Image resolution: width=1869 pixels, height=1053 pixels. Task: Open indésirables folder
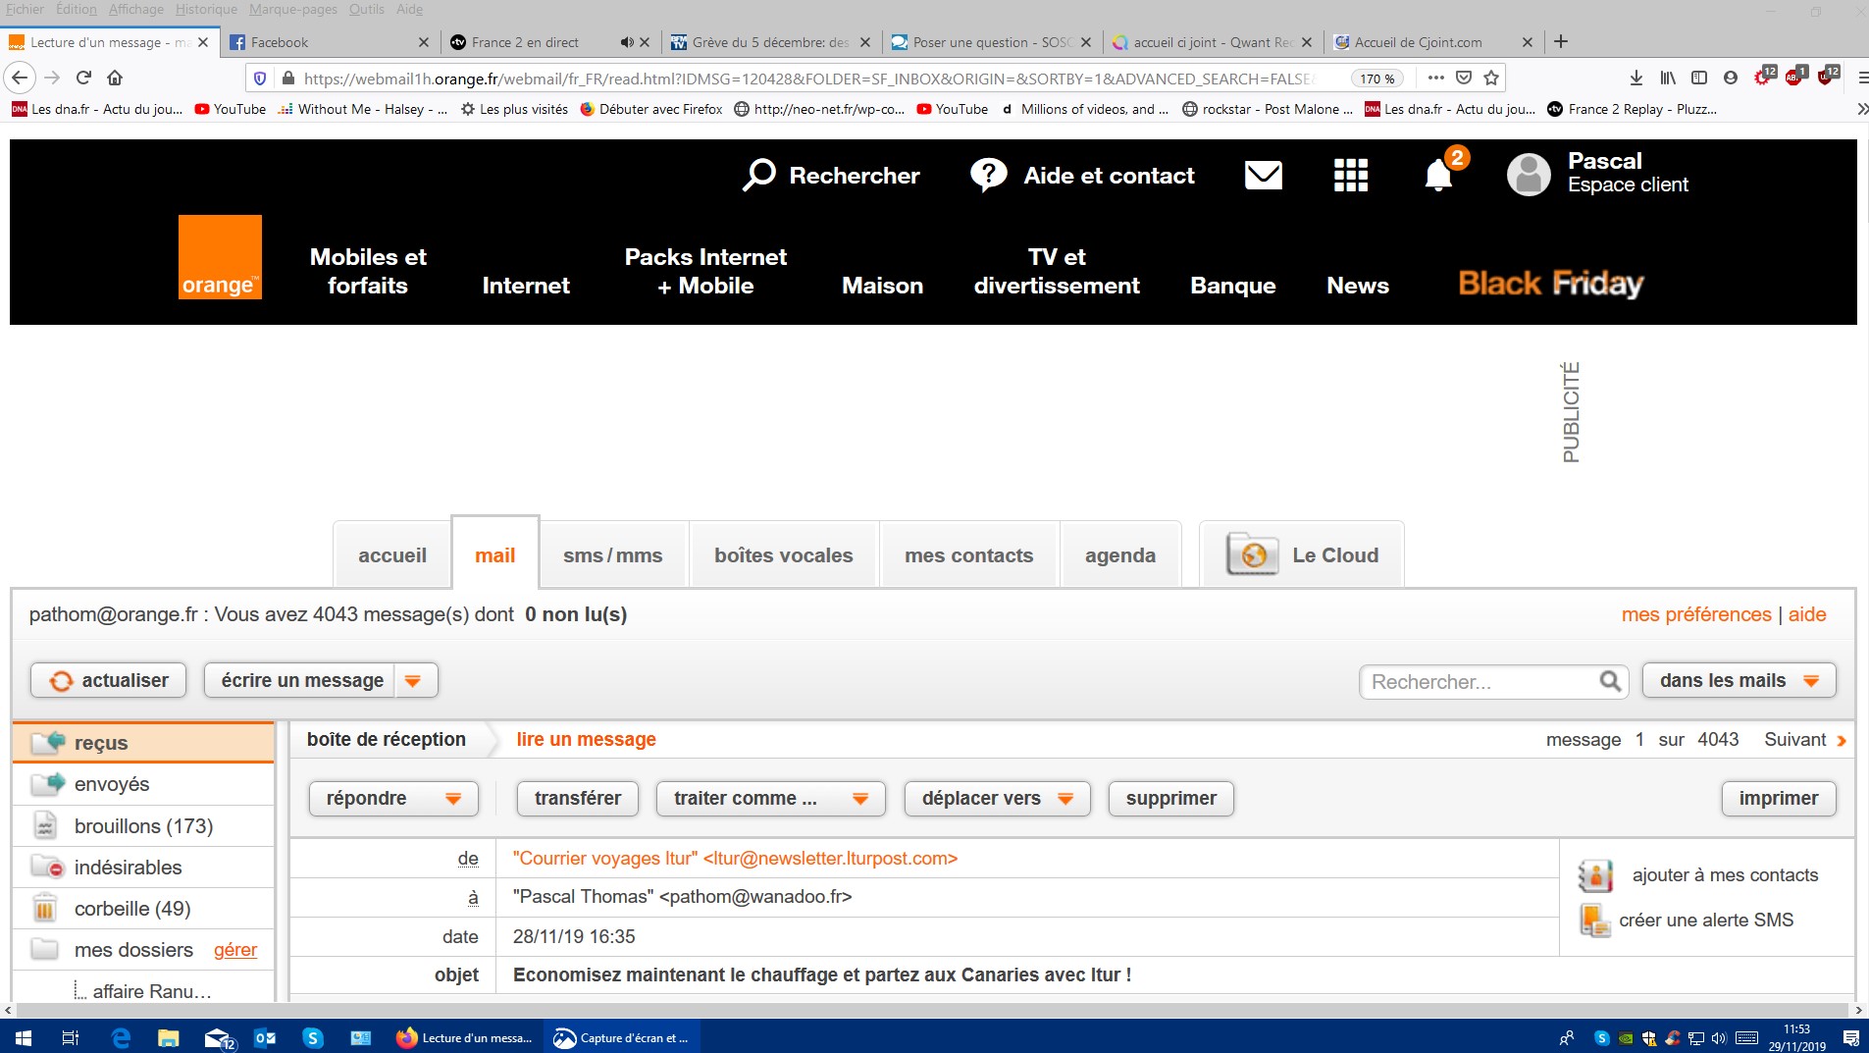click(143, 868)
